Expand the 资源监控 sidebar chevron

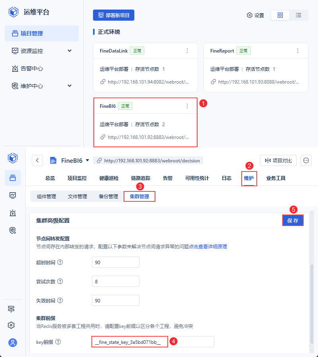tap(70, 51)
